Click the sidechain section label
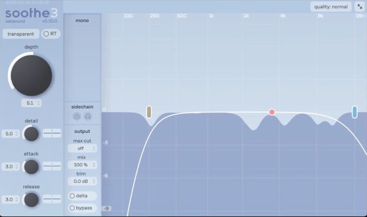This screenshot has width=367, height=217. point(82,107)
